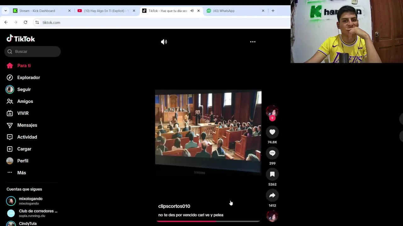Click the TikTok logo

point(21,39)
